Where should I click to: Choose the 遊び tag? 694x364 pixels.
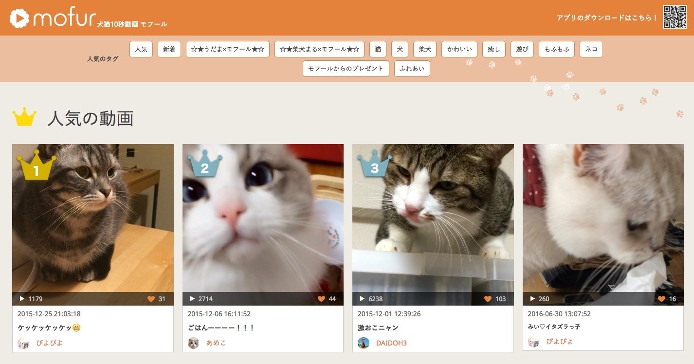(522, 49)
